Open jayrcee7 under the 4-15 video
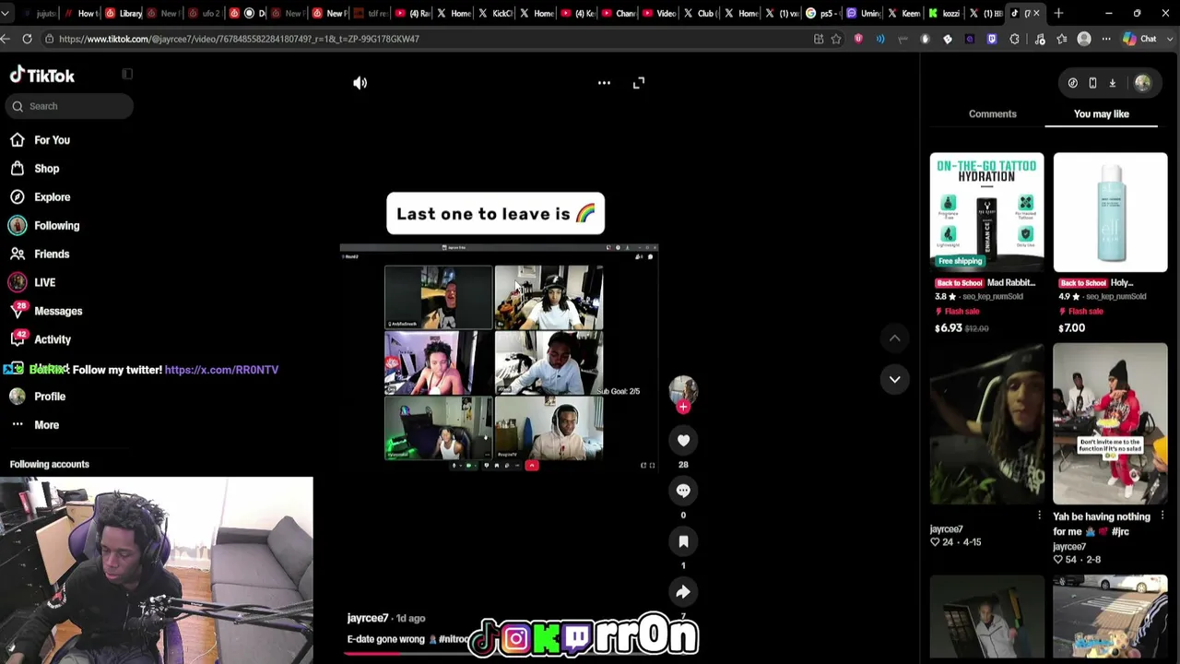The height and width of the screenshot is (664, 1180). pyautogui.click(x=947, y=529)
